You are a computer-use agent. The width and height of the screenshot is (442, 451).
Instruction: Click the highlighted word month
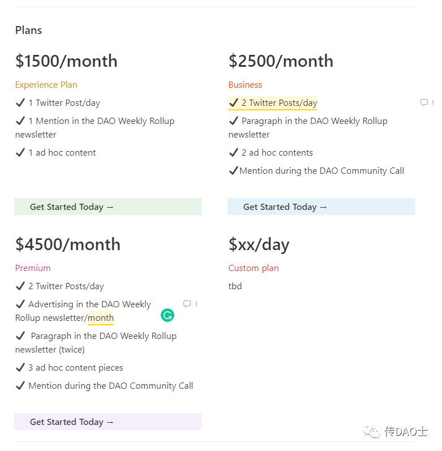pos(101,318)
